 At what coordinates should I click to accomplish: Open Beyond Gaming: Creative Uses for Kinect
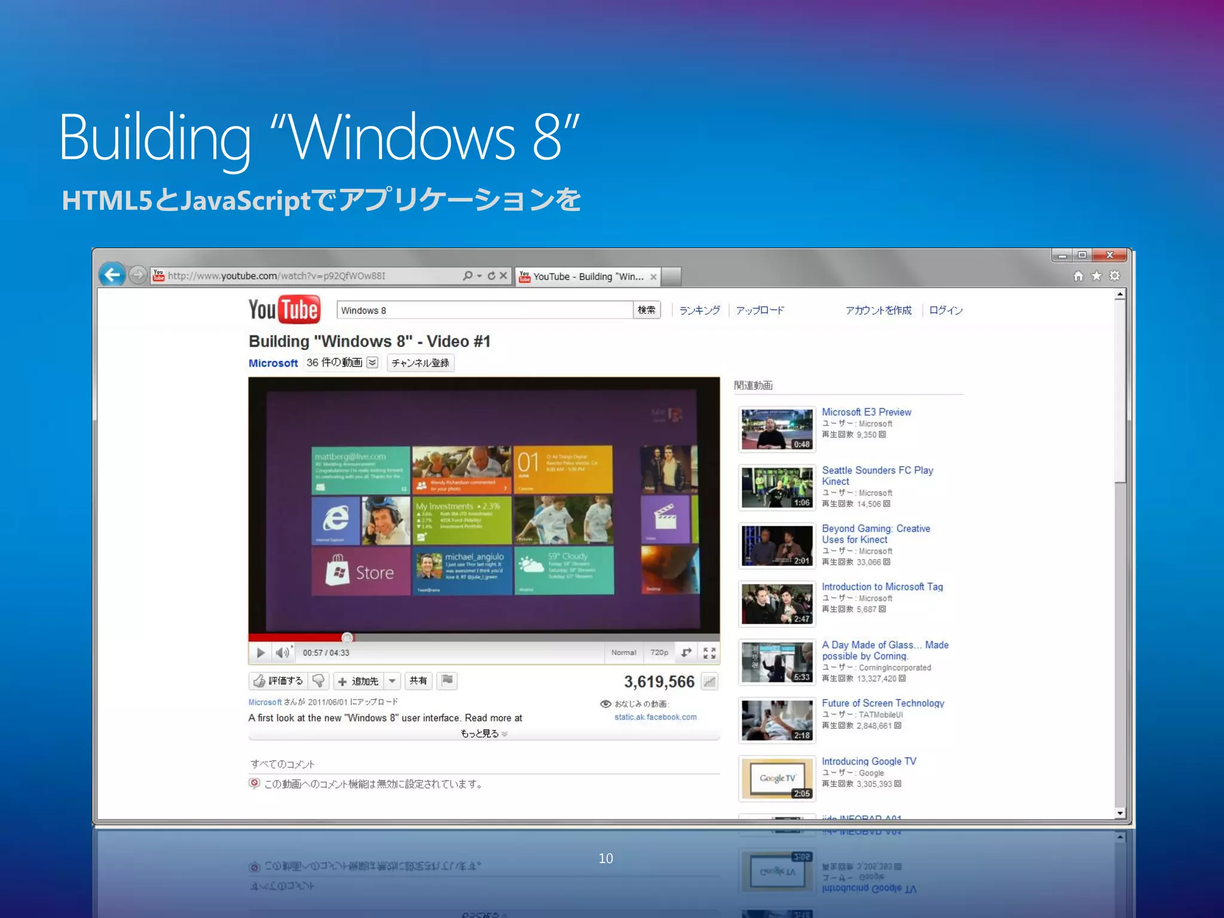(876, 534)
